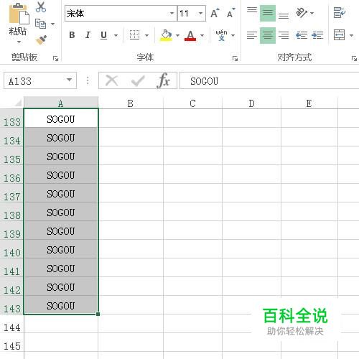Open clipboard group dialog launcher
The height and width of the screenshot is (359, 359).
(55, 58)
